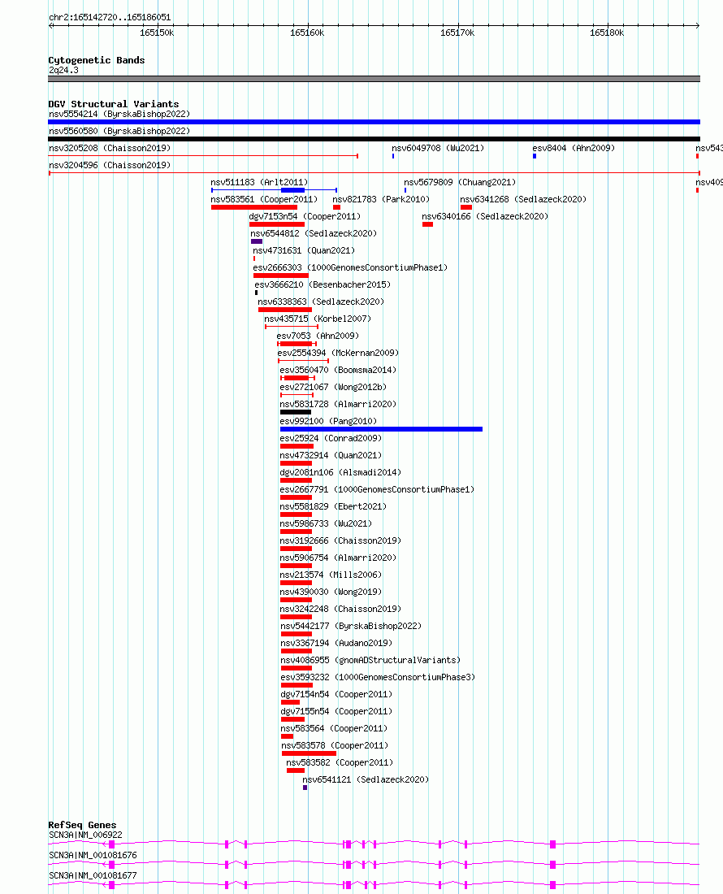Open nsv583564 (Cooper2011) variant
The height and width of the screenshot is (894, 723).
tap(334, 730)
